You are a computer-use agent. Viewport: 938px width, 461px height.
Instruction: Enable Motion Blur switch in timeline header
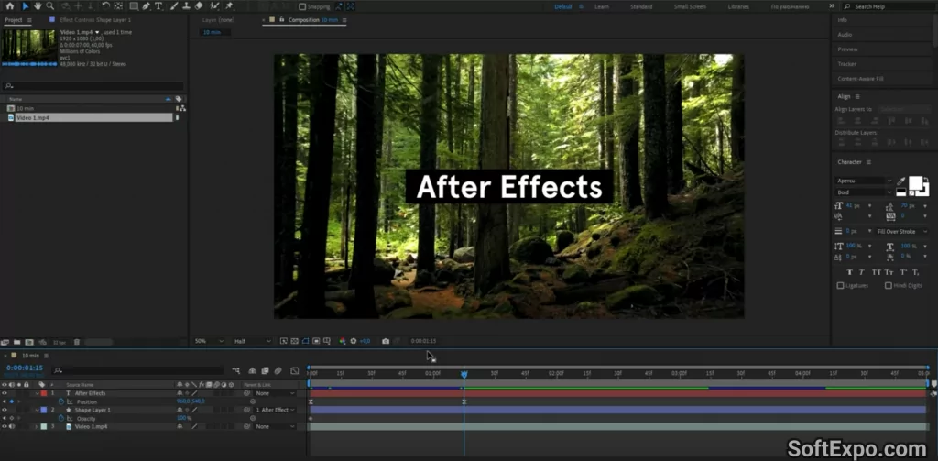278,370
